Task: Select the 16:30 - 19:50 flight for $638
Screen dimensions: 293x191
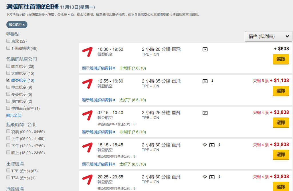Action: (x=281, y=59)
